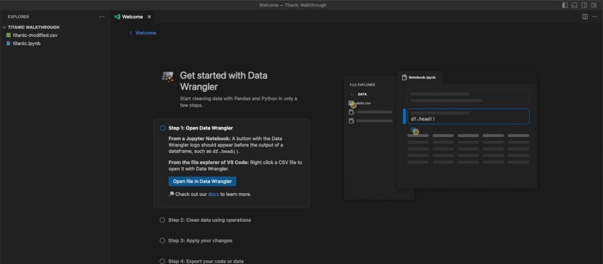The height and width of the screenshot is (264, 603).
Task: Click the titanic.ipynb notebook file icon
Action: (x=8, y=43)
